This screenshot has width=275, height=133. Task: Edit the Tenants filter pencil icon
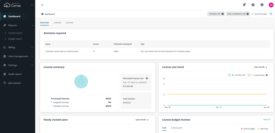pyautogui.click(x=222, y=14)
